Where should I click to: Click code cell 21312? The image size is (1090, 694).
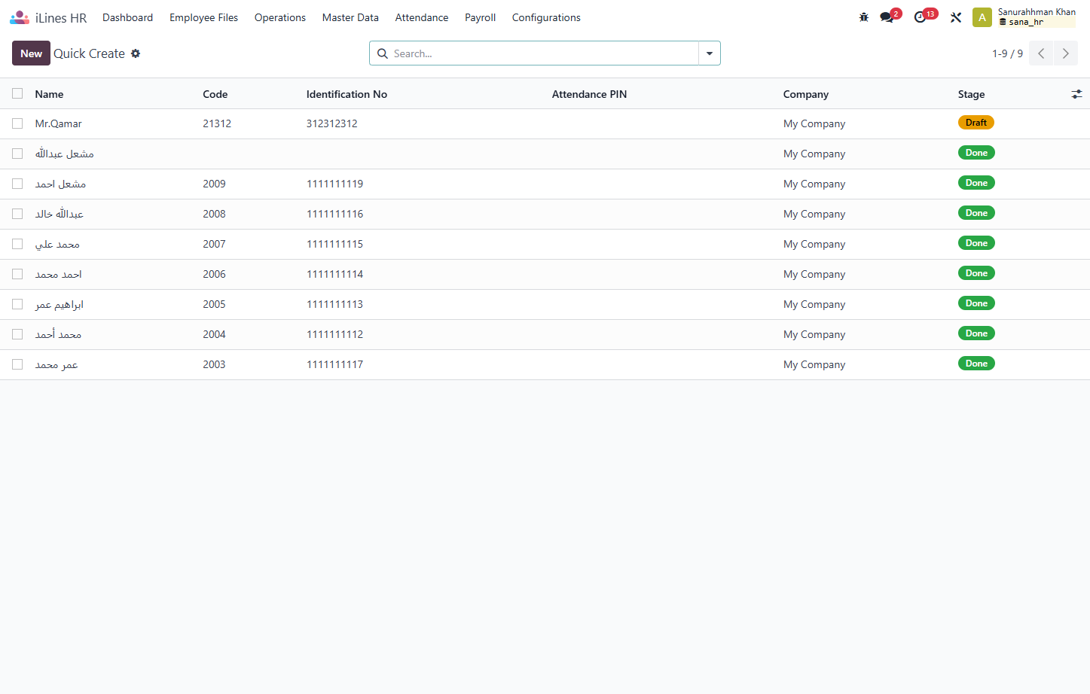[x=217, y=123]
